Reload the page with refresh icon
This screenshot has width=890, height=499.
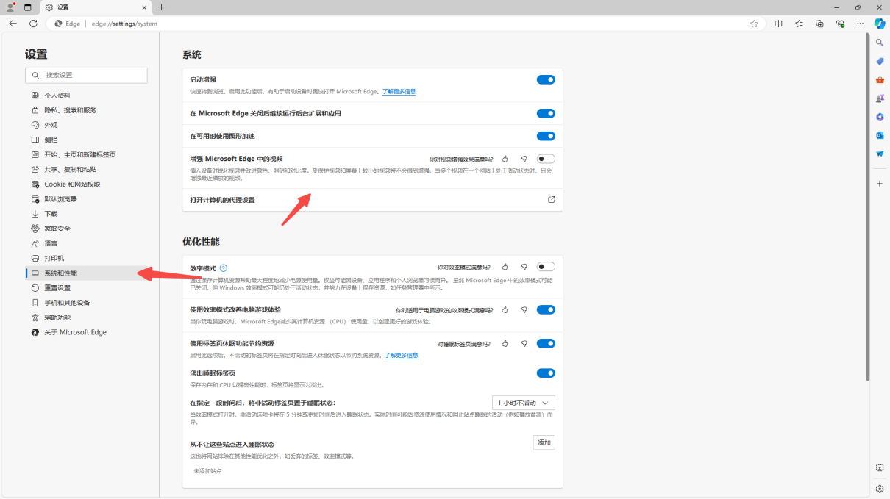click(x=33, y=24)
